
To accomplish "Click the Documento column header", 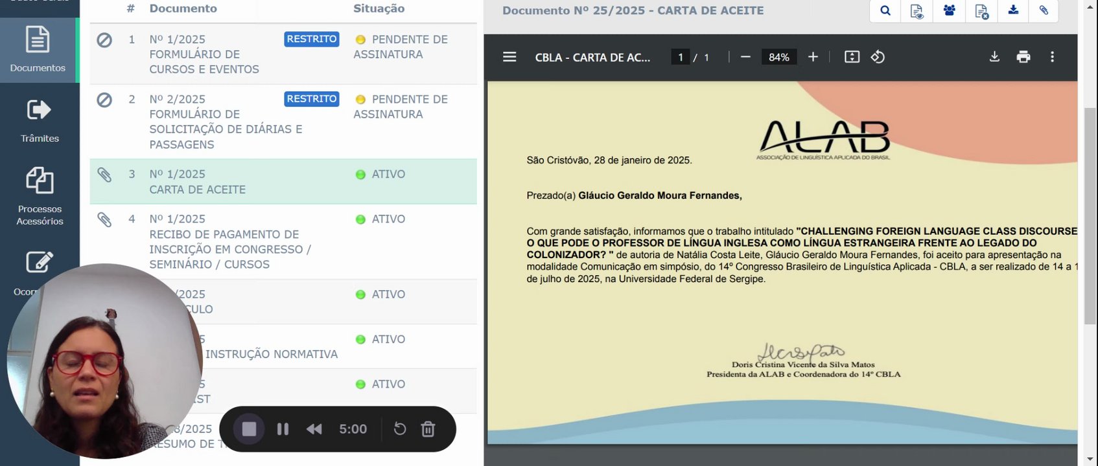I will [183, 8].
